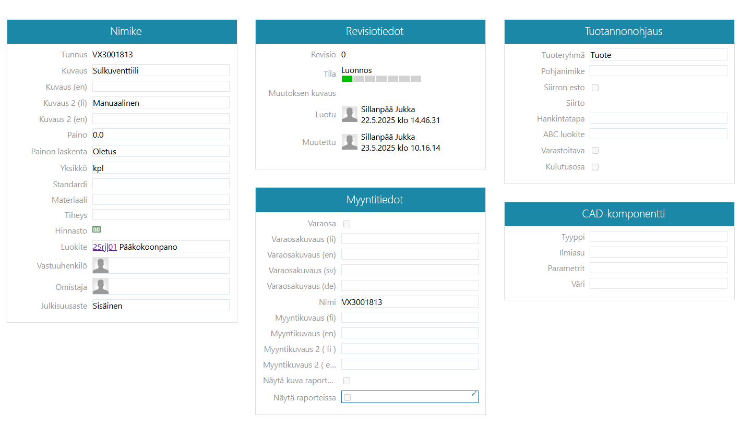Click the Luotu user avatar icon
Viewport: 752px width, 427px height.
(350, 115)
